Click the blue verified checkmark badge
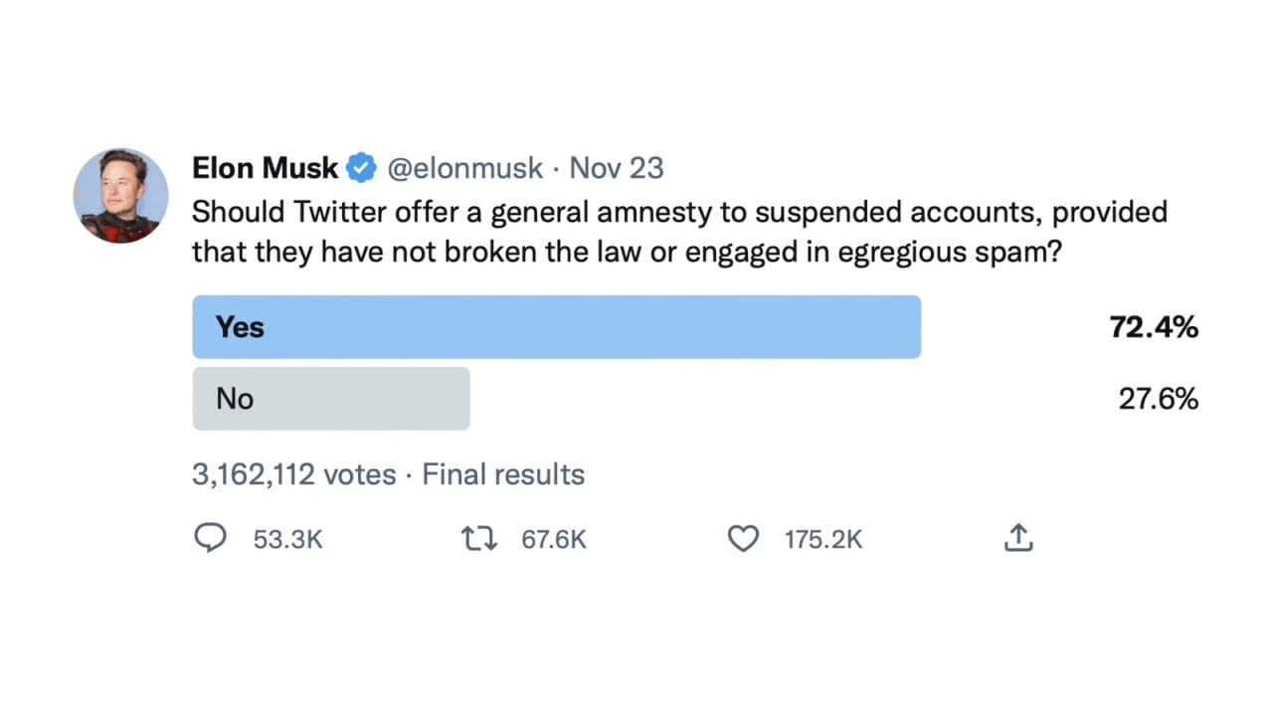Viewport: 1273px width, 716px height. (360, 168)
